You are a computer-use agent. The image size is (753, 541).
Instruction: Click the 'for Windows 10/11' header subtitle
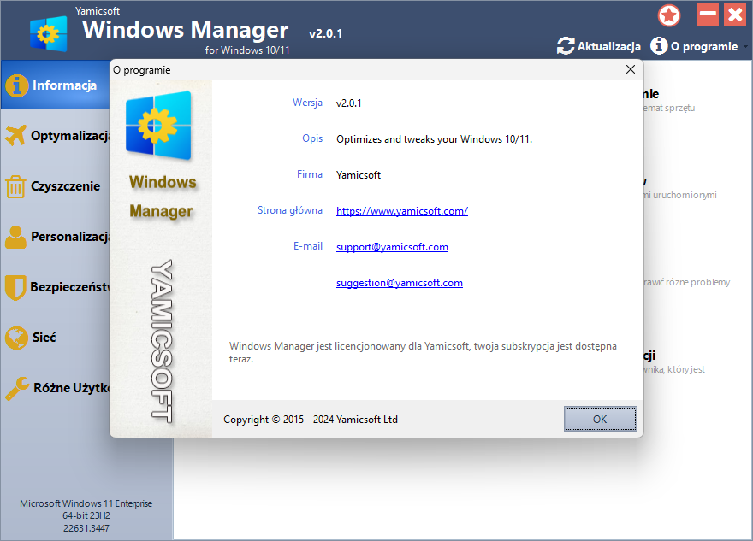point(247,50)
